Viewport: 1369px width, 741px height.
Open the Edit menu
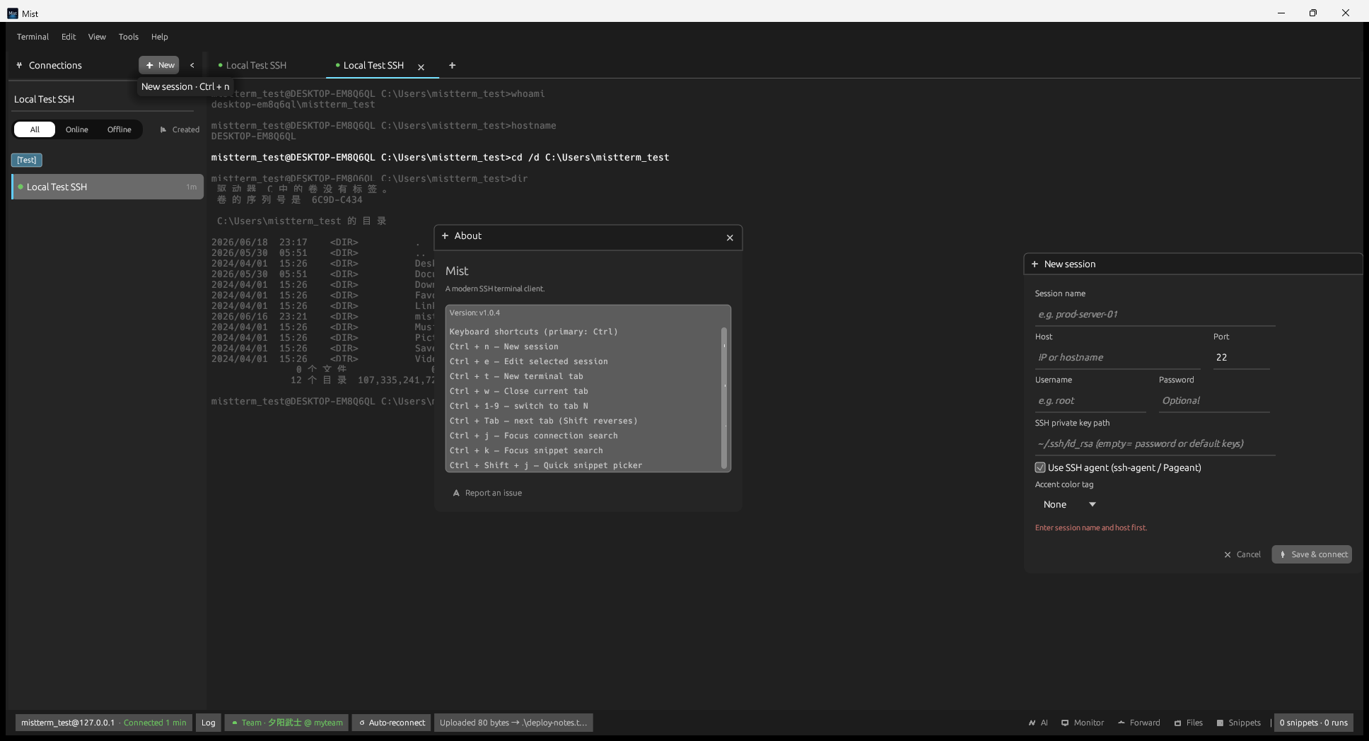point(69,37)
